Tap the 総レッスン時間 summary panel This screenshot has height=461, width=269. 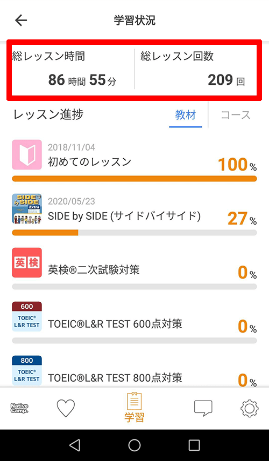pos(72,69)
